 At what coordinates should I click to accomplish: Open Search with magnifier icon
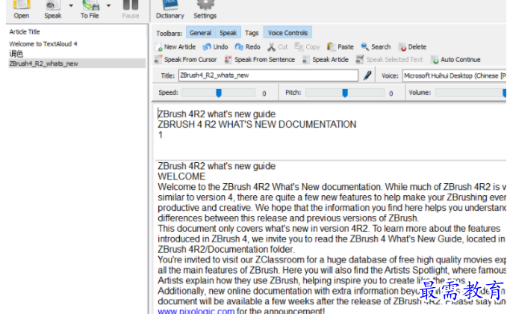[x=376, y=47]
